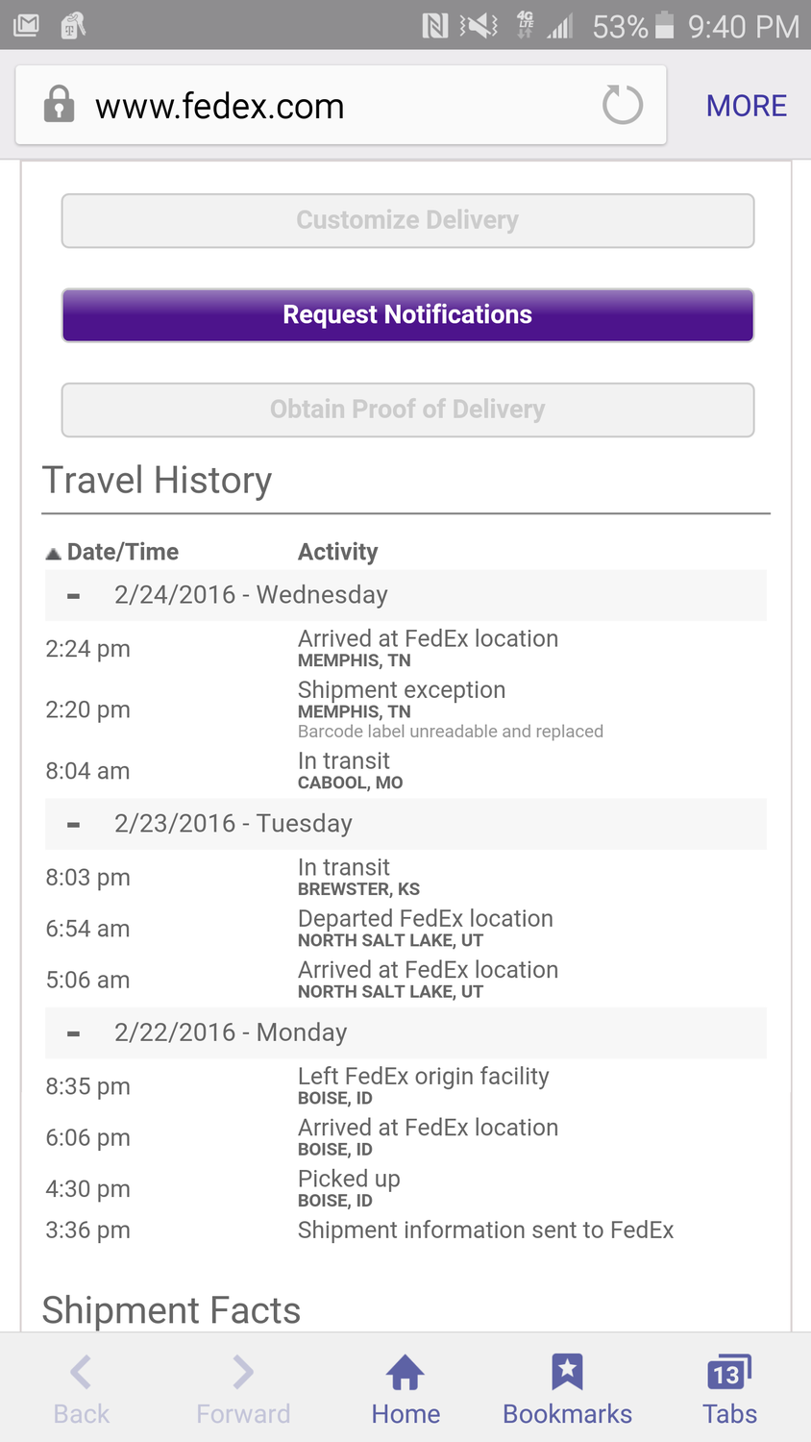Collapse the 2/24/2016 Wednesday section

[x=73, y=596]
